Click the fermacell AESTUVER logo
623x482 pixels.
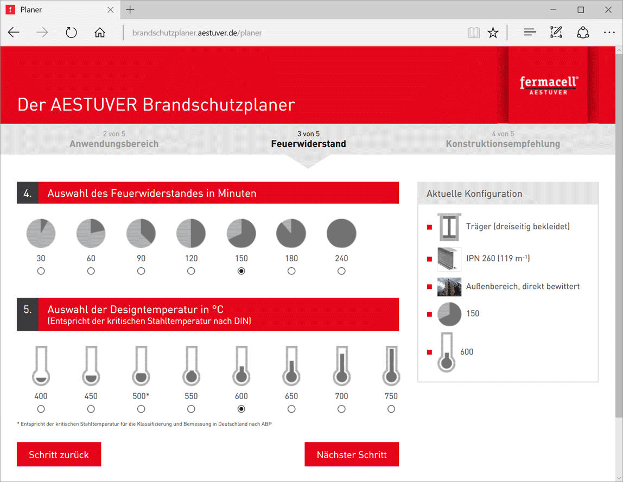coord(549,85)
